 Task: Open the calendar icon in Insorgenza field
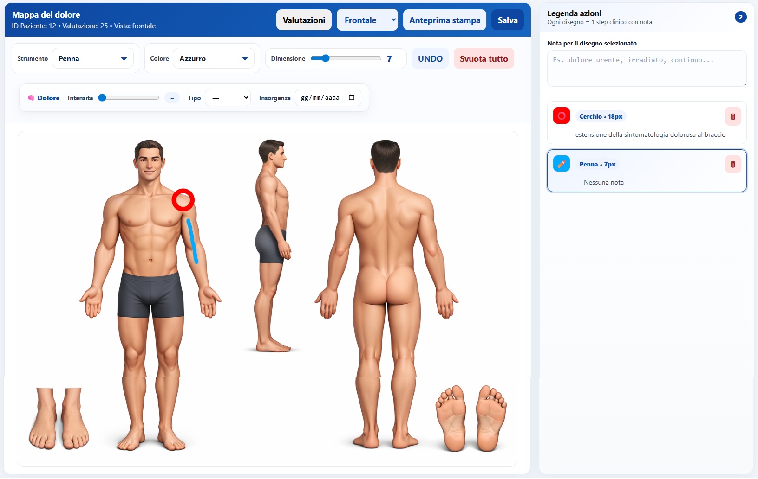pyautogui.click(x=352, y=97)
